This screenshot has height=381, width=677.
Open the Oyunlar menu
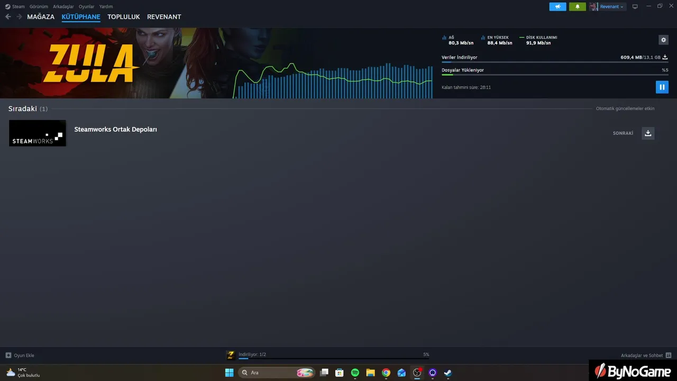coord(87,6)
